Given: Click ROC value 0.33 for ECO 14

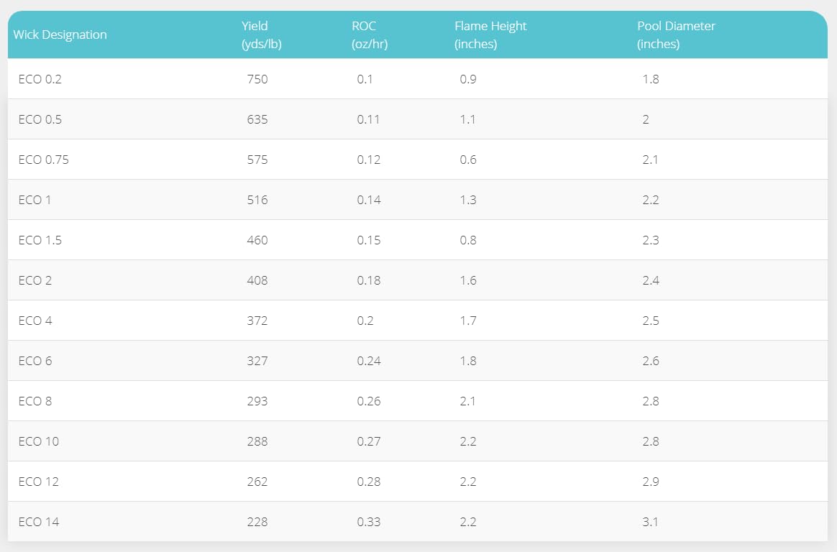Looking at the screenshot, I should coord(368,522).
